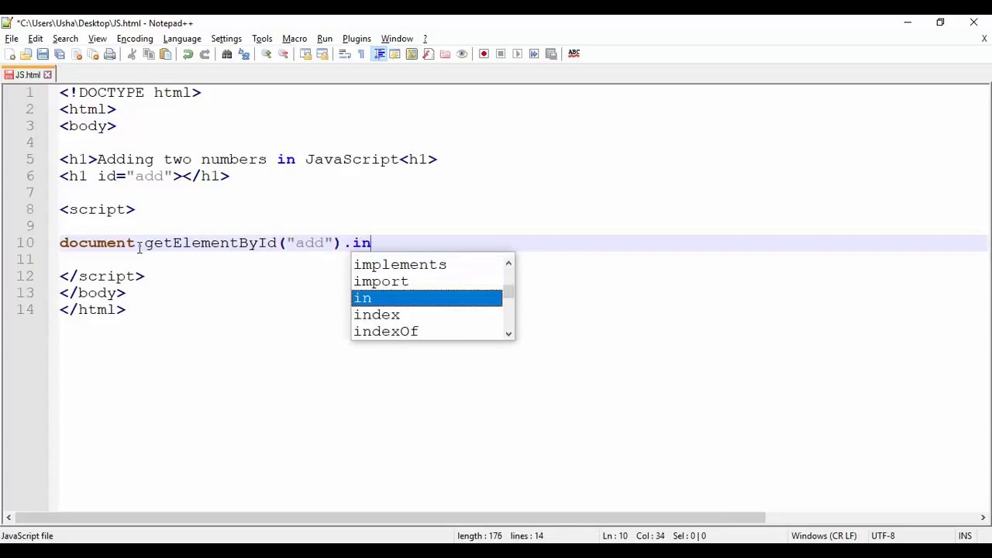992x558 pixels.
Task: Open the Plugins menu
Action: point(356,39)
